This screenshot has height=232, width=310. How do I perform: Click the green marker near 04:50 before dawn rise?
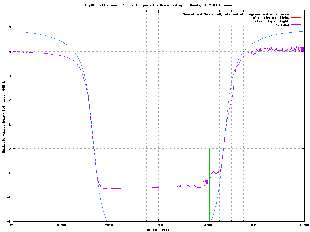click(217, 173)
